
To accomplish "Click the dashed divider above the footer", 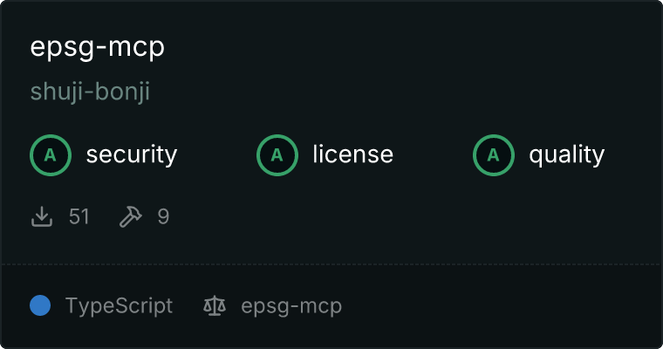I will (x=331, y=264).
